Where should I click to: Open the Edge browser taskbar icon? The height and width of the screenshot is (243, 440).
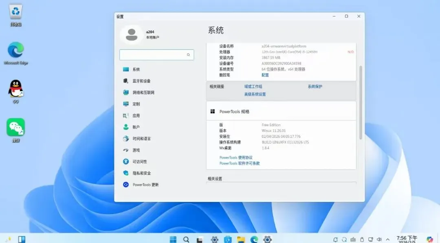254,240
